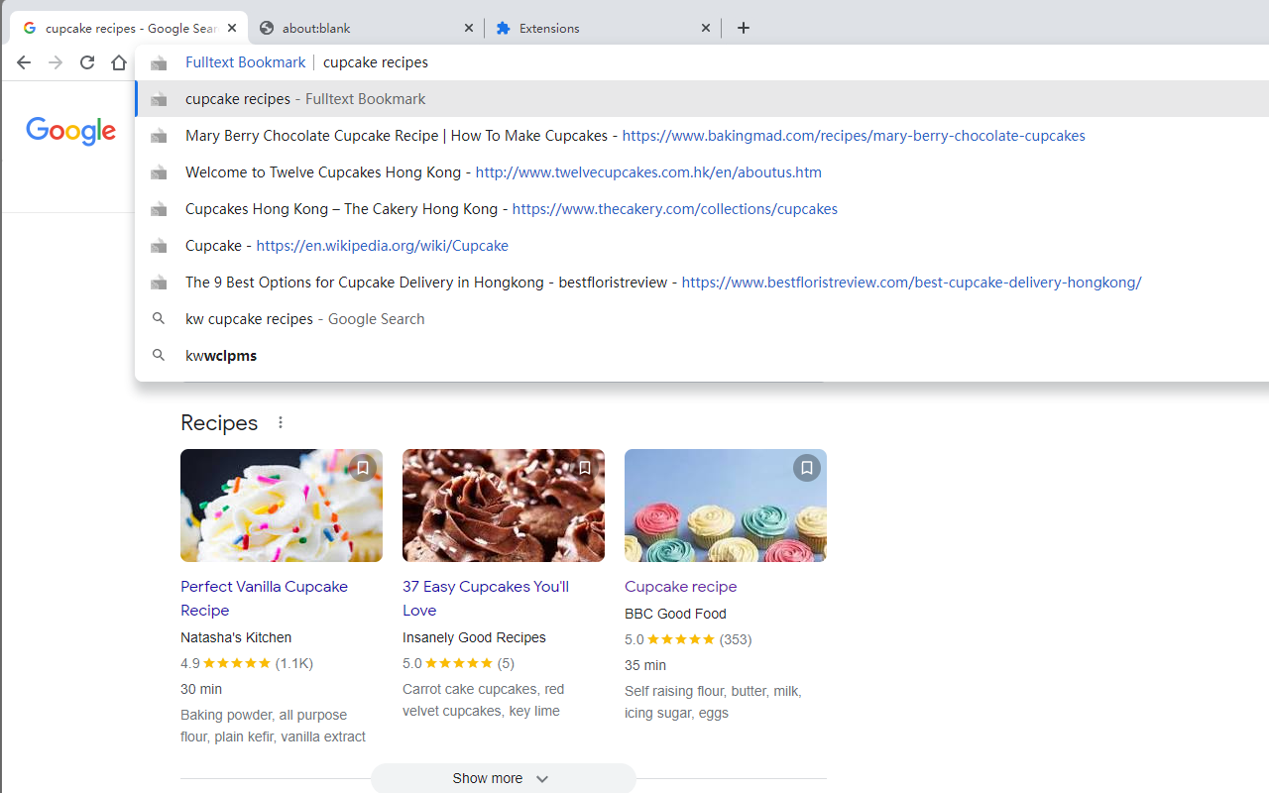The width and height of the screenshot is (1269, 793).
Task: Open the 37 Easy Cupcakes You'll Love link
Action: (x=486, y=599)
